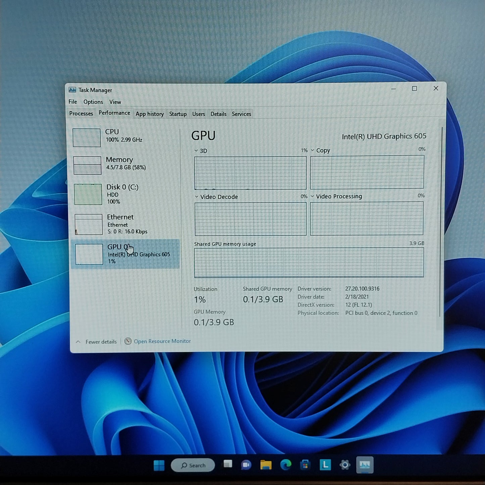Screen dimensions: 485x485
Task: Click the PCI bus 0 physical location value
Action: (381, 313)
